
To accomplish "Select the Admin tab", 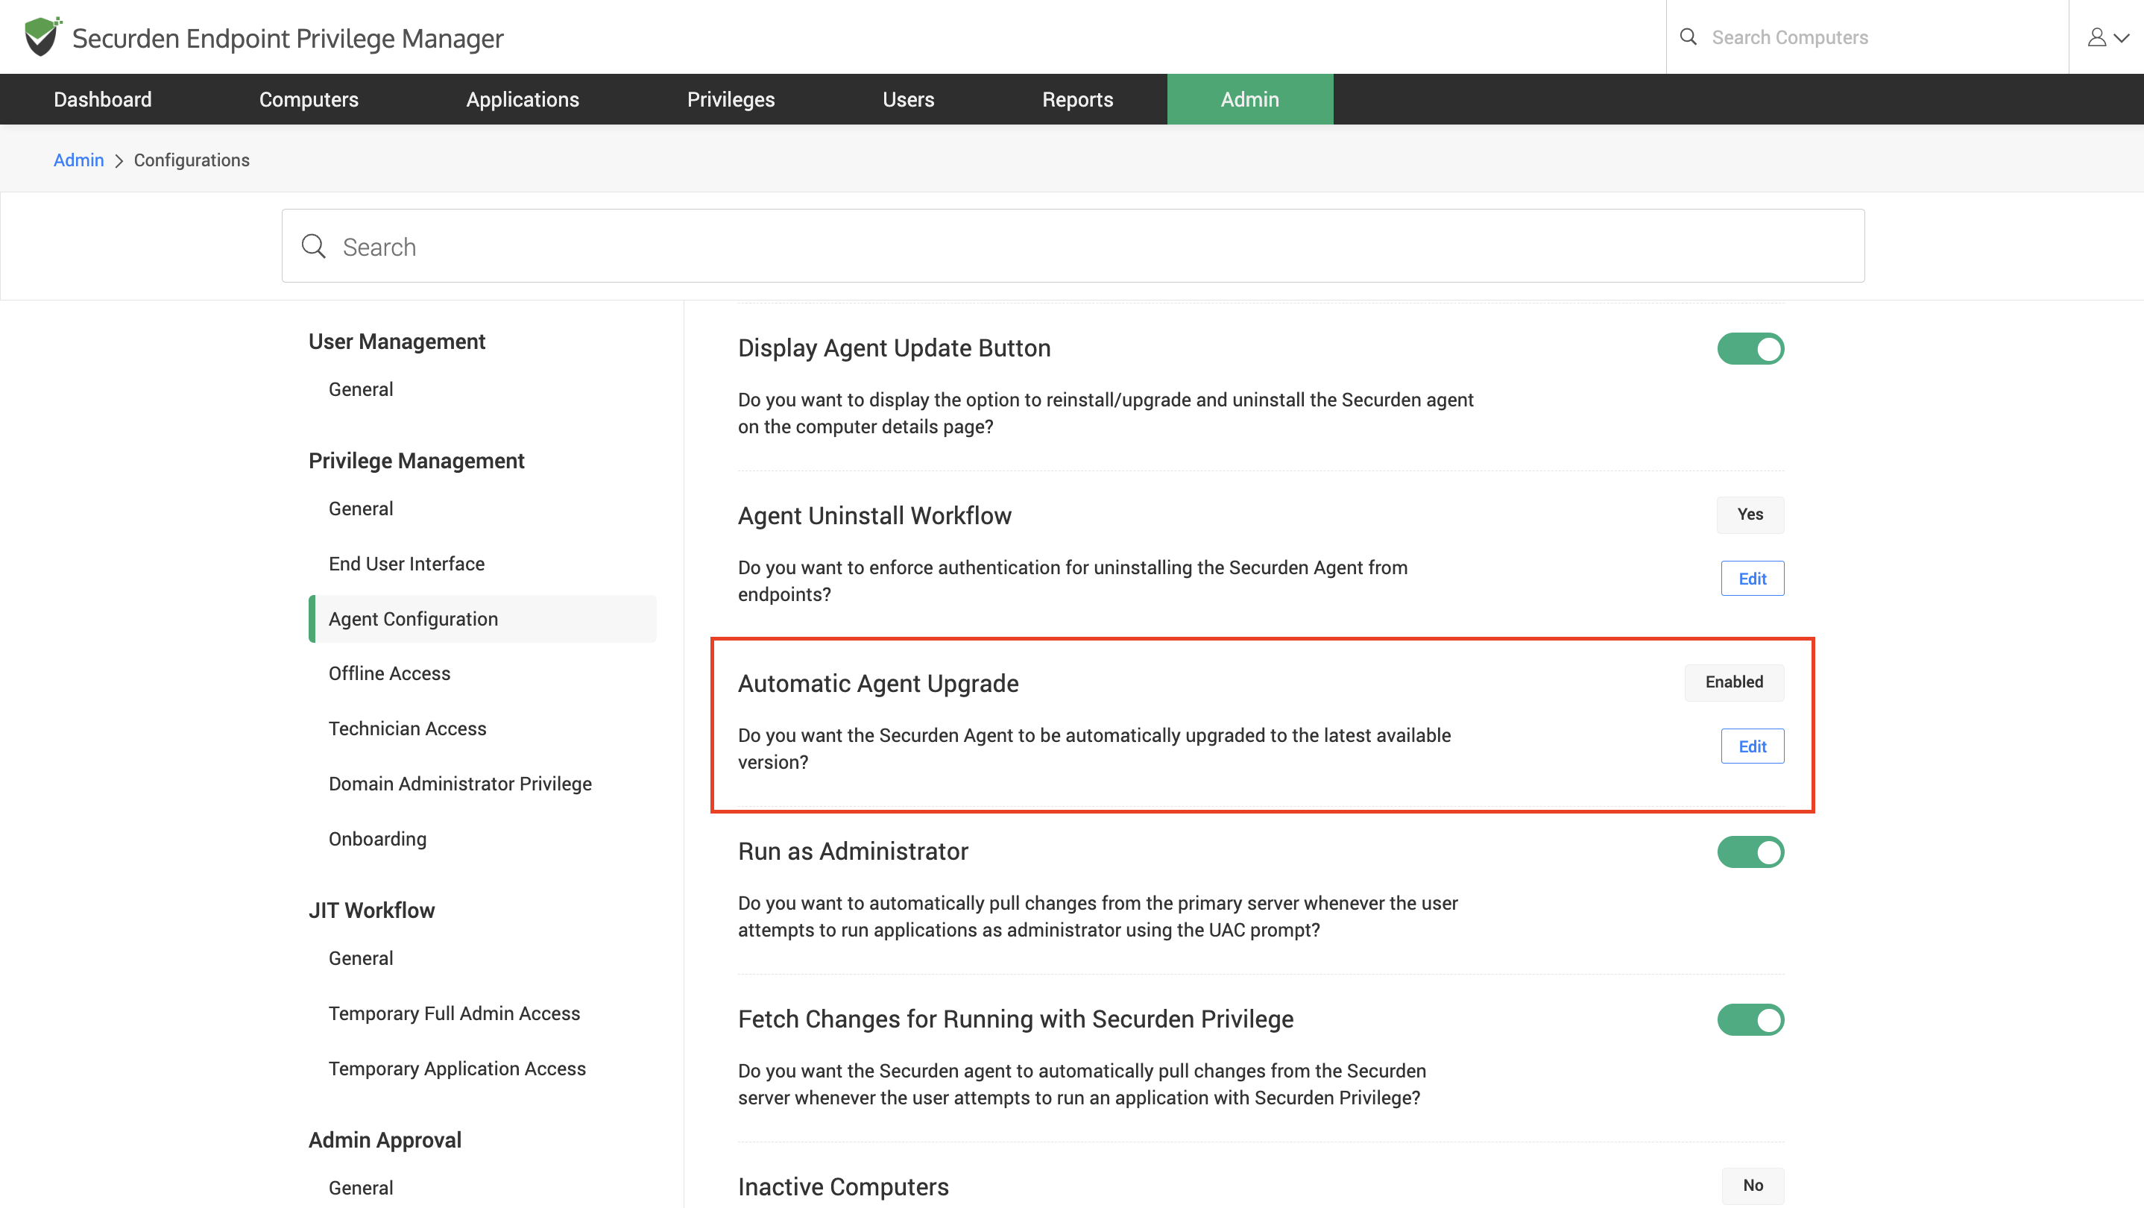I will [x=1249, y=99].
